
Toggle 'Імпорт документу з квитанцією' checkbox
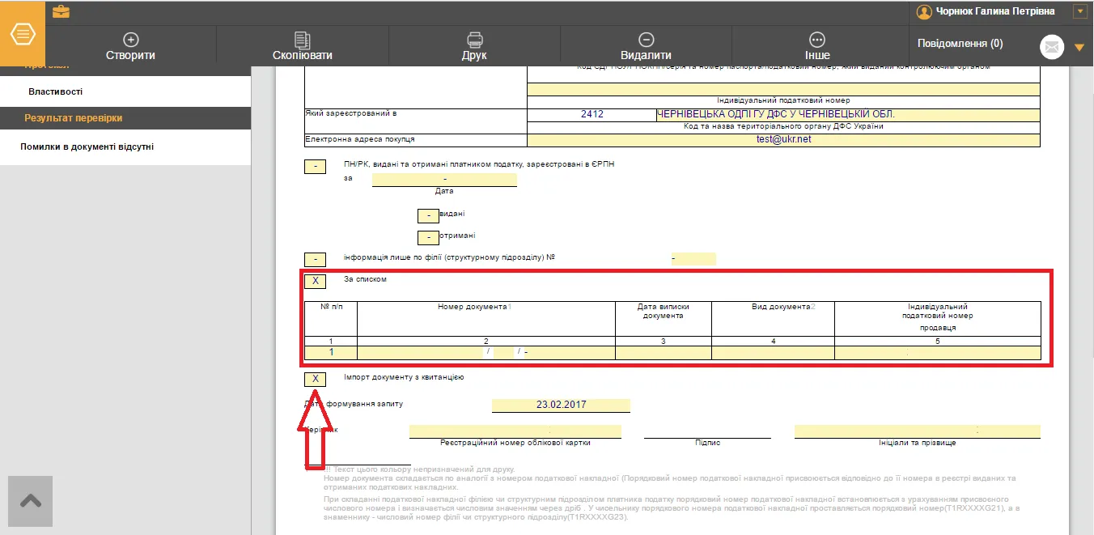coord(315,379)
